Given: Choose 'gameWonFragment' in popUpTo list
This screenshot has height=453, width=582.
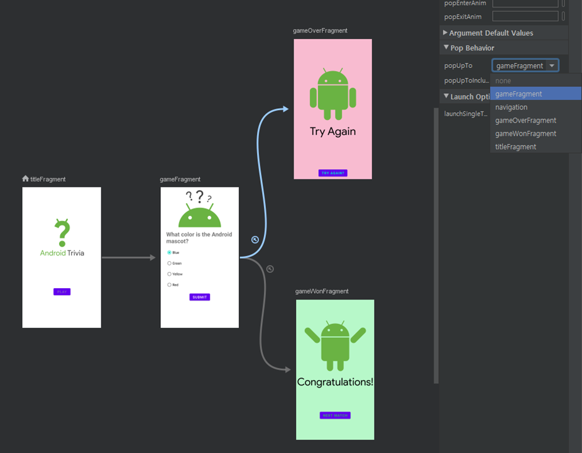Looking at the screenshot, I should tap(535, 133).
